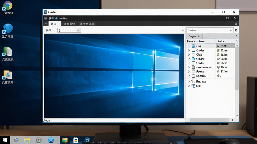Click the Forme row icon
Viewport: 257px width, 144px height.
pos(194,71)
